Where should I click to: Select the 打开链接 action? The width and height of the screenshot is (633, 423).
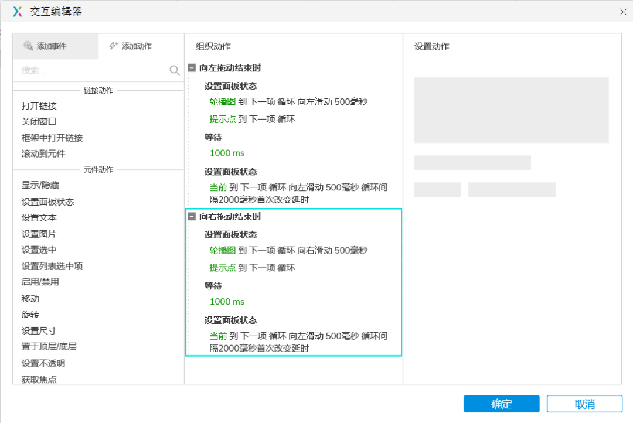(39, 105)
